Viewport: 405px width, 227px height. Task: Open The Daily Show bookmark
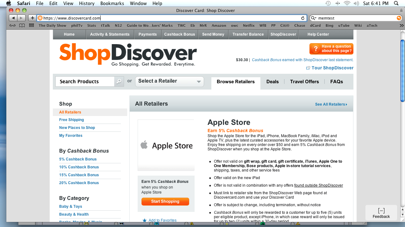(x=53, y=26)
